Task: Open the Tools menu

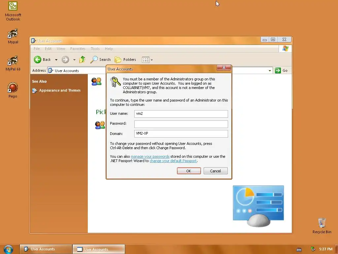Action: [95, 49]
